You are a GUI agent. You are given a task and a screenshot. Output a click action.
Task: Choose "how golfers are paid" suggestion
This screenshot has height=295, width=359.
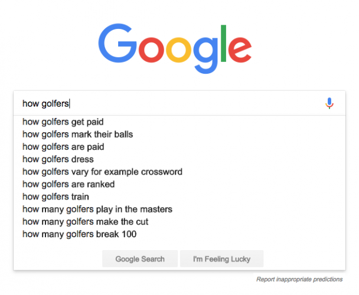pos(63,147)
